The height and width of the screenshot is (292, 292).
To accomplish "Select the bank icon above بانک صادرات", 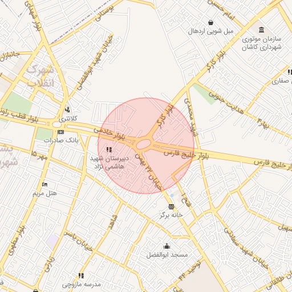I will point(60,132).
